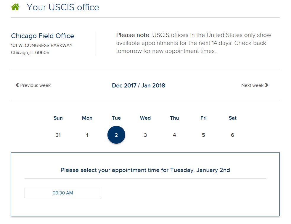Click the Dec 2017 / Jan 2018 heading

pos(139,85)
